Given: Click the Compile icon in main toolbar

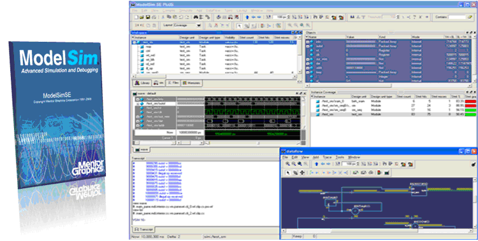Looking at the screenshot, I should point(219,17).
